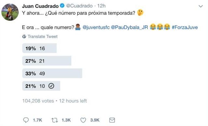Click the 12h tweet timestamp
Viewport: 208px width, 126px height.
(101, 6)
